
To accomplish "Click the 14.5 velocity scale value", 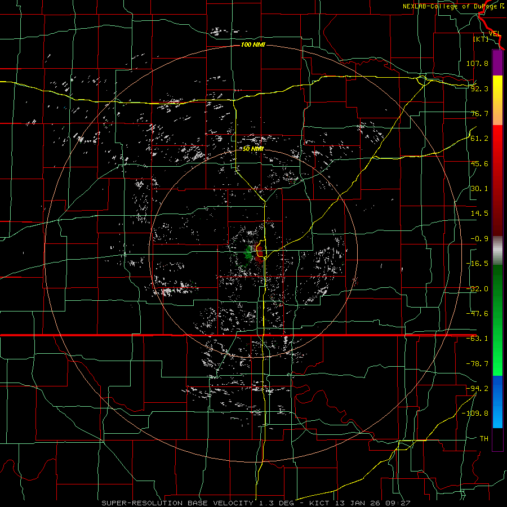I will click(x=479, y=214).
